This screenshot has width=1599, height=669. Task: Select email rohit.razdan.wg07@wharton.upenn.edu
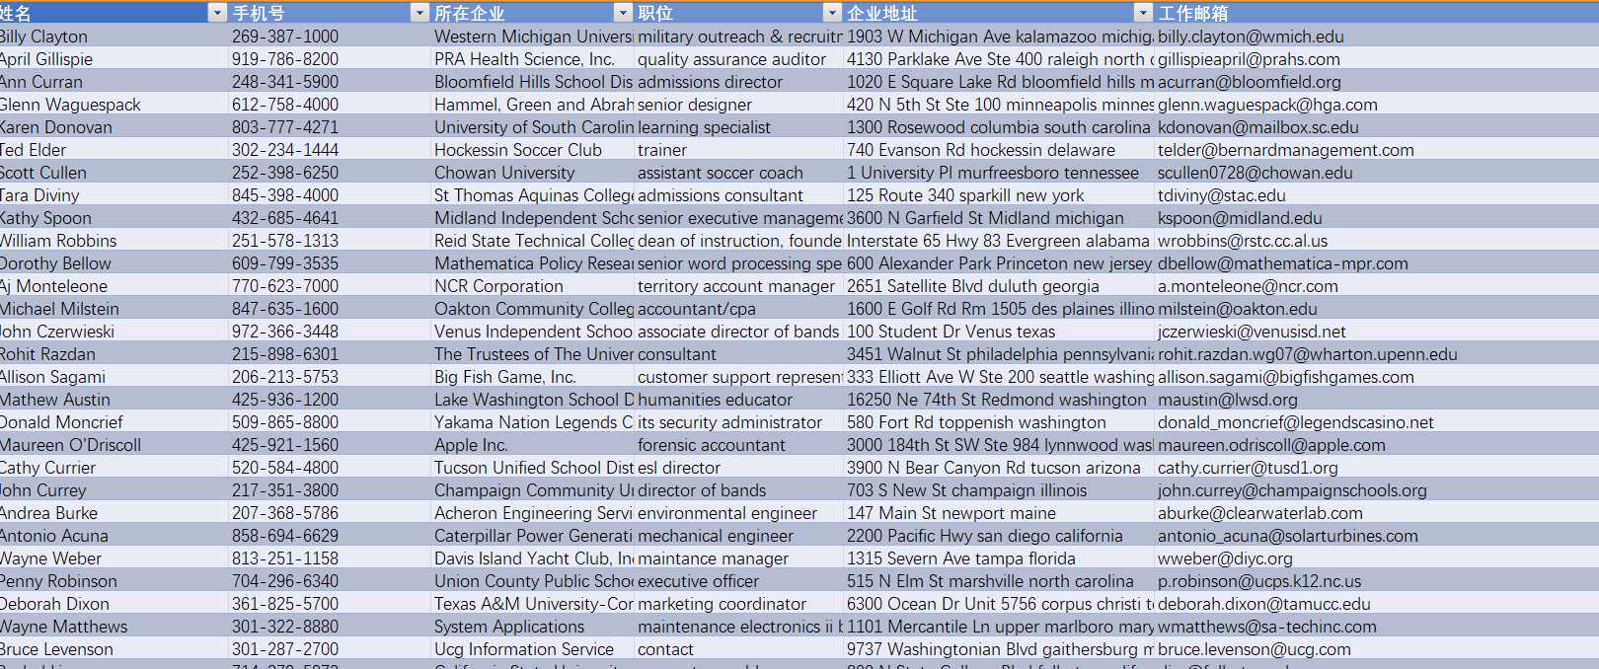1308,354
